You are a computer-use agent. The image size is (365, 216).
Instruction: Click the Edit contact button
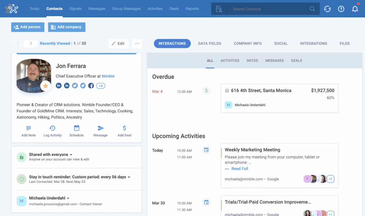coord(118,43)
